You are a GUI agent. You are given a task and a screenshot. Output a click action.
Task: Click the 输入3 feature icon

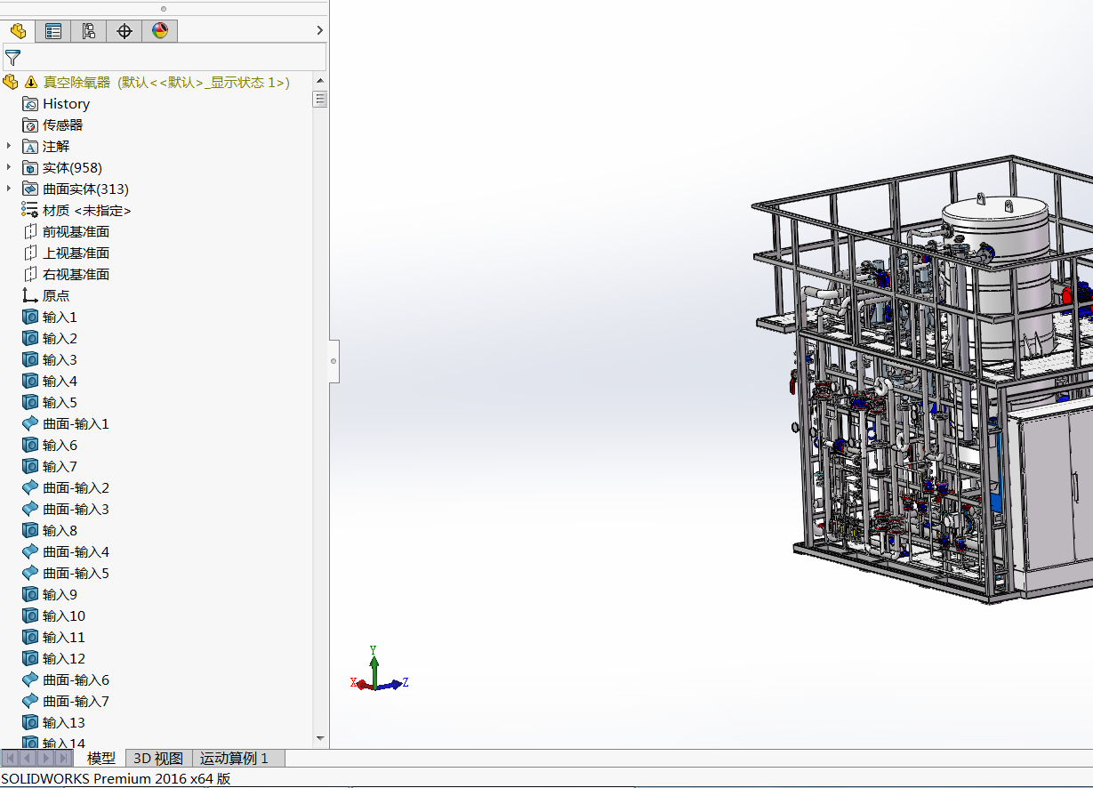30,360
